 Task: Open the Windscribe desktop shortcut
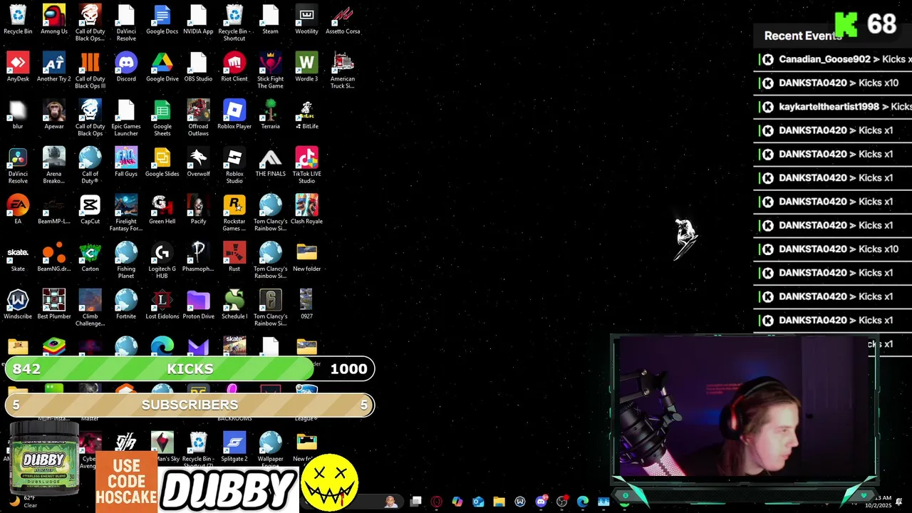pos(18,304)
